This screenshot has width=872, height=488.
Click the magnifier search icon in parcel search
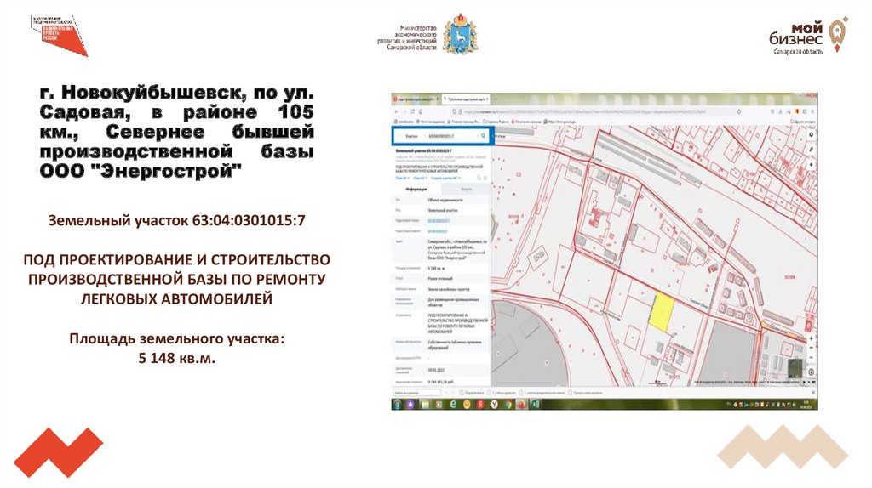point(484,136)
